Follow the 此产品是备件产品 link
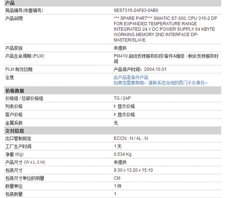Image resolution: width=228 pixels, height=198 pixels. point(131,77)
